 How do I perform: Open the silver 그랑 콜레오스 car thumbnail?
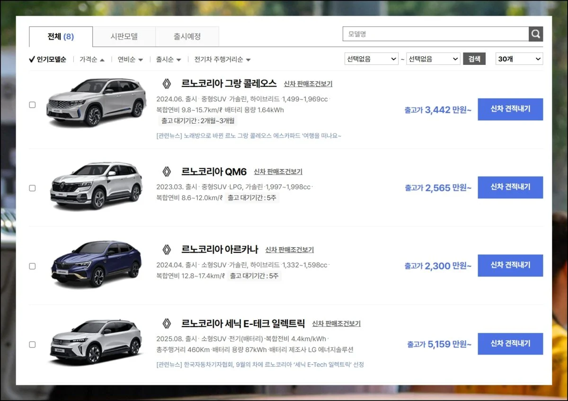pyautogui.click(x=96, y=103)
